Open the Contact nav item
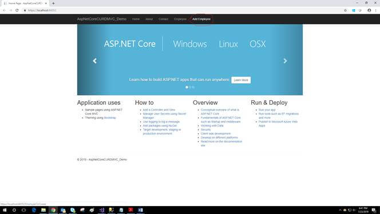This screenshot has height=214, width=380. tap(163, 19)
